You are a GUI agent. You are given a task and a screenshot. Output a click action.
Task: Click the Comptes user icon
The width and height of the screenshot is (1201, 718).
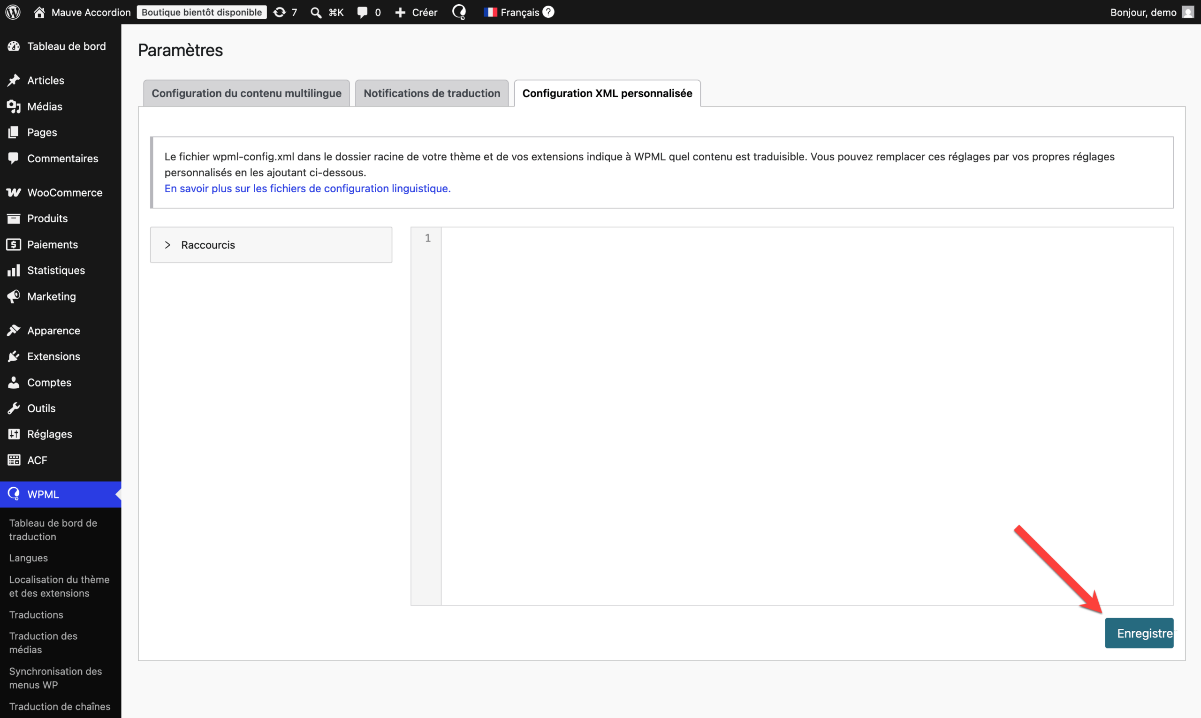tap(14, 382)
